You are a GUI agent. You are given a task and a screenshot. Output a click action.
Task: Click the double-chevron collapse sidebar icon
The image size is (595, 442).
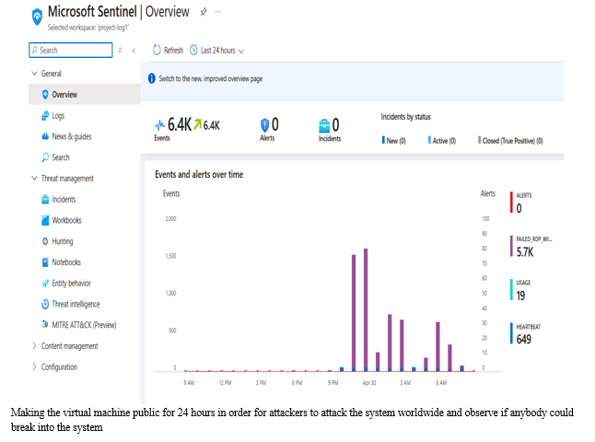pyautogui.click(x=134, y=51)
